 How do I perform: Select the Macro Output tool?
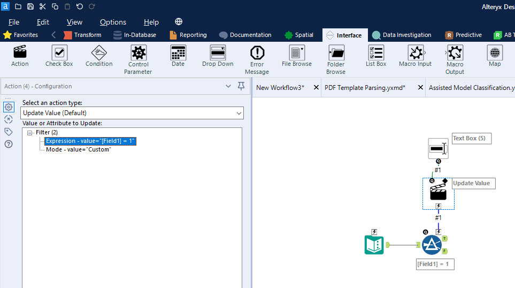[455, 60]
